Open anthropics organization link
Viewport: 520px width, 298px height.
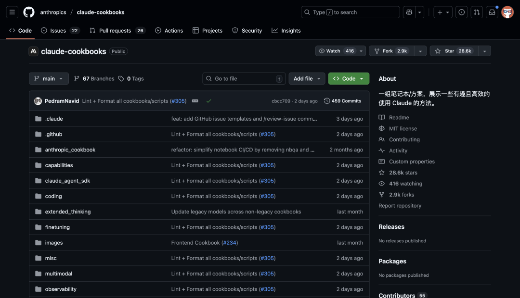click(x=53, y=12)
